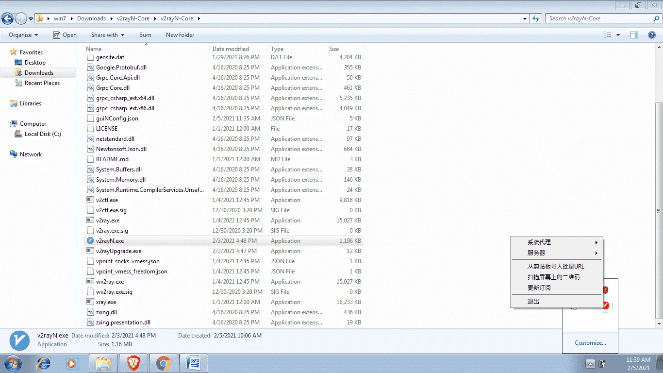The height and width of the screenshot is (373, 663).
Task: Open the Share with dropdown
Action: 108,35
